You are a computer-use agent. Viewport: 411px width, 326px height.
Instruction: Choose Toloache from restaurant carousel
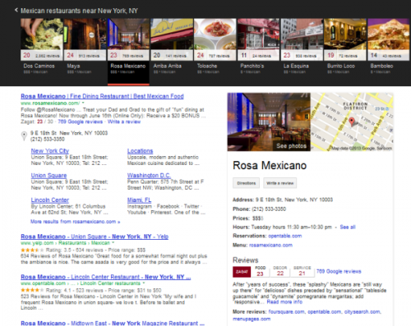click(215, 47)
